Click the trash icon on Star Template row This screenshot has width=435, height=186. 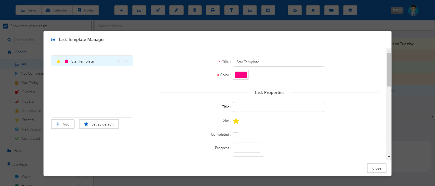coord(126,61)
